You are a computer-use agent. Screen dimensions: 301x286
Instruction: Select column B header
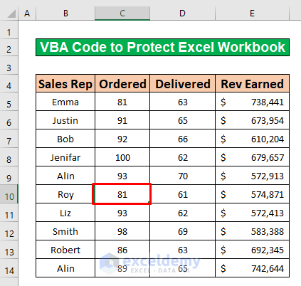[65, 14]
